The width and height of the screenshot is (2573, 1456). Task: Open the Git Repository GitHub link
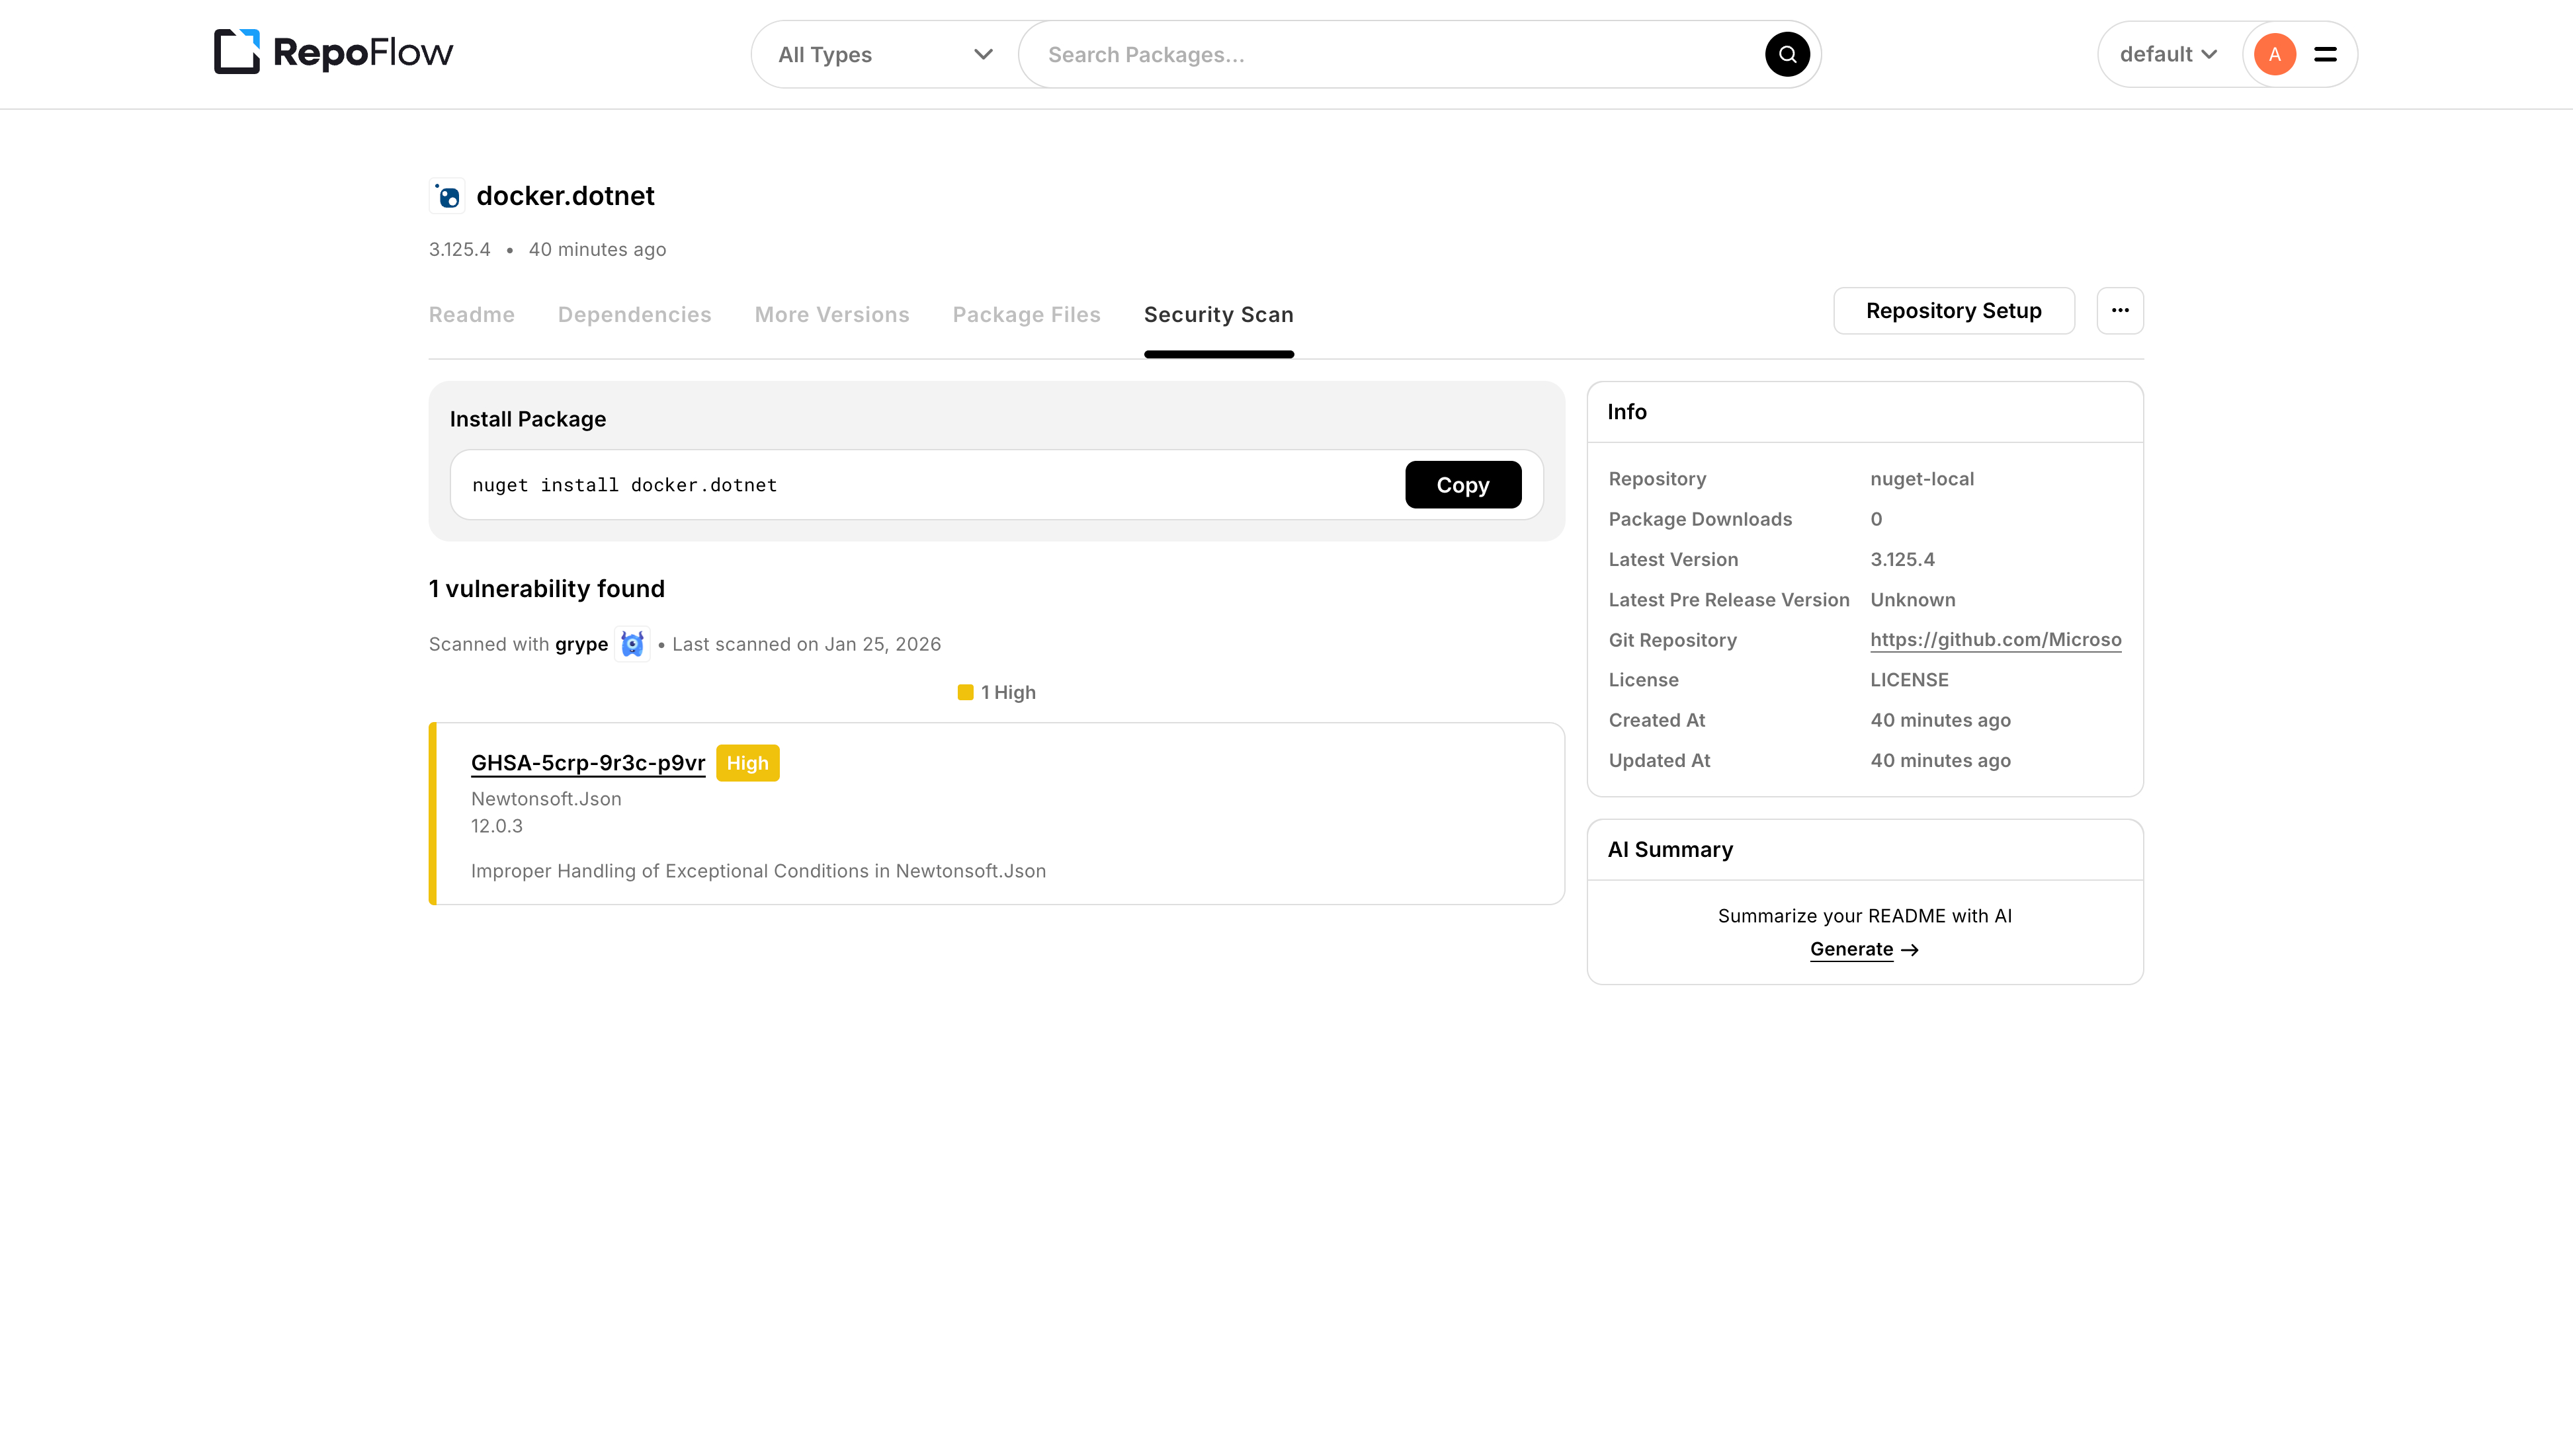[x=1995, y=640]
